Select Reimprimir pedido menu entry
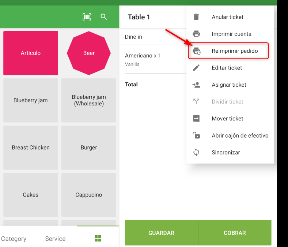 [x=228, y=51]
